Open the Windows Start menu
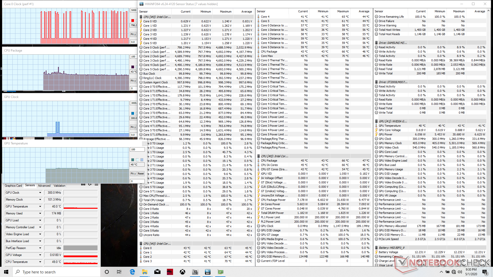493x277 pixels. click(x=6, y=272)
